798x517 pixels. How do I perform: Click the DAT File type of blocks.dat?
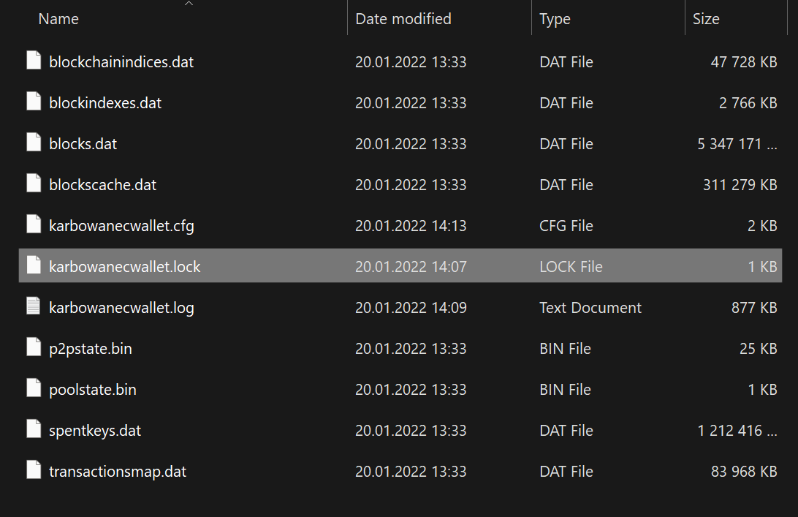coord(566,144)
